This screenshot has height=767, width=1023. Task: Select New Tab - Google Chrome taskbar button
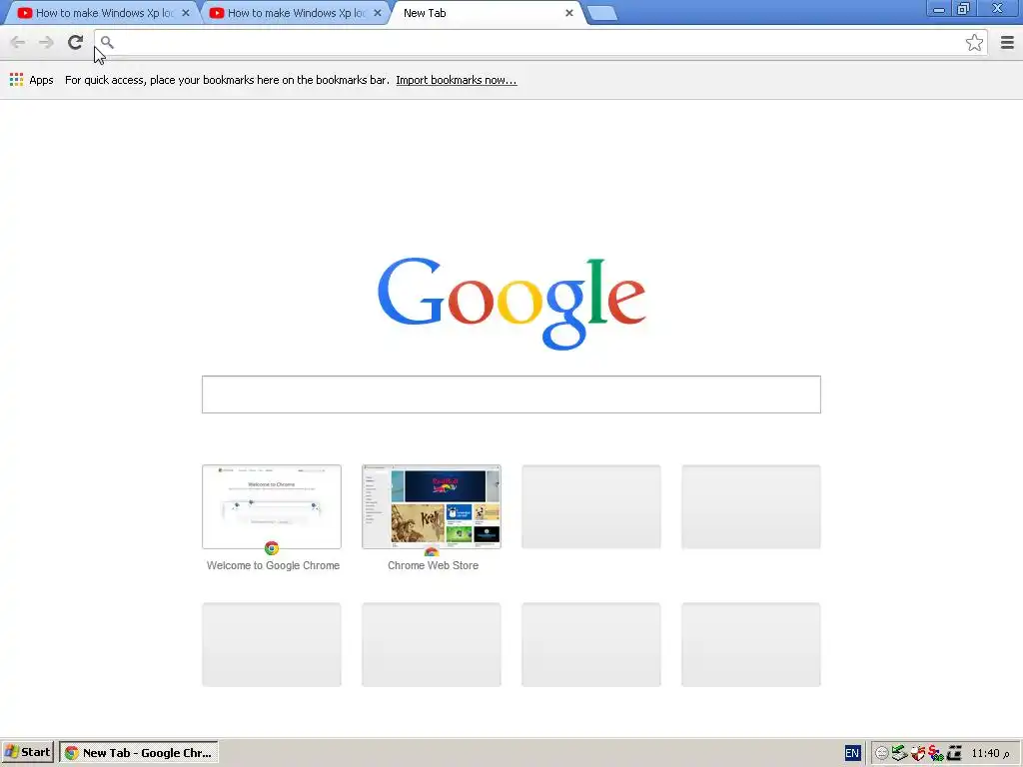[x=138, y=753]
